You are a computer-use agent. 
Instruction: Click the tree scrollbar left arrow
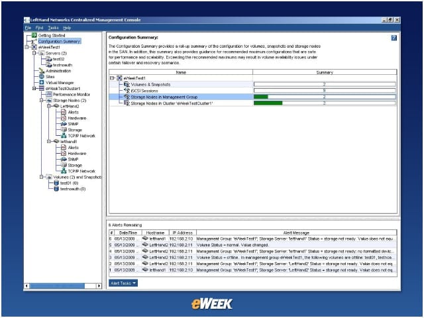pos(26,286)
